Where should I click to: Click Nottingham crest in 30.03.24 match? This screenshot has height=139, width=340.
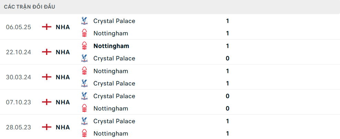click(84, 71)
